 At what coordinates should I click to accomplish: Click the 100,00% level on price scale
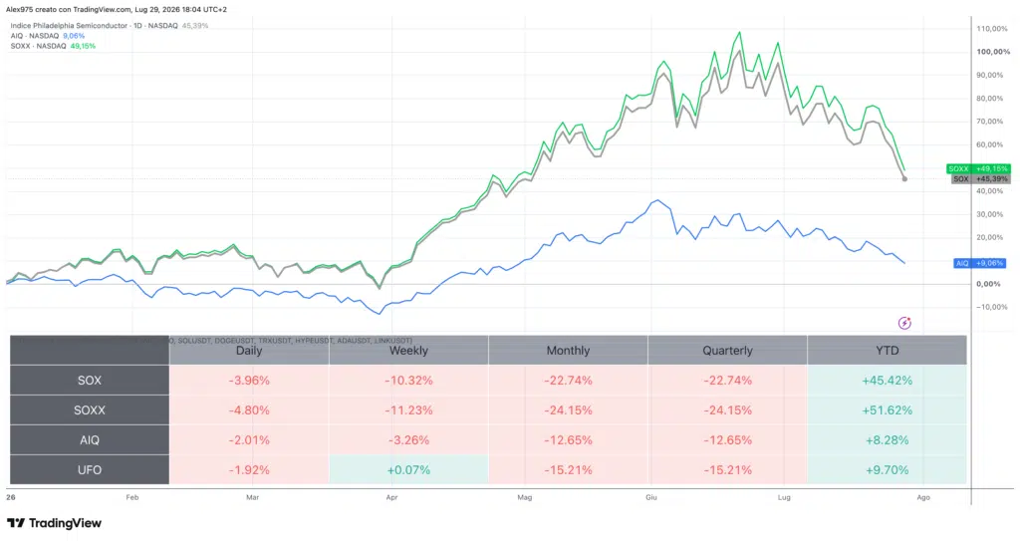click(993, 52)
